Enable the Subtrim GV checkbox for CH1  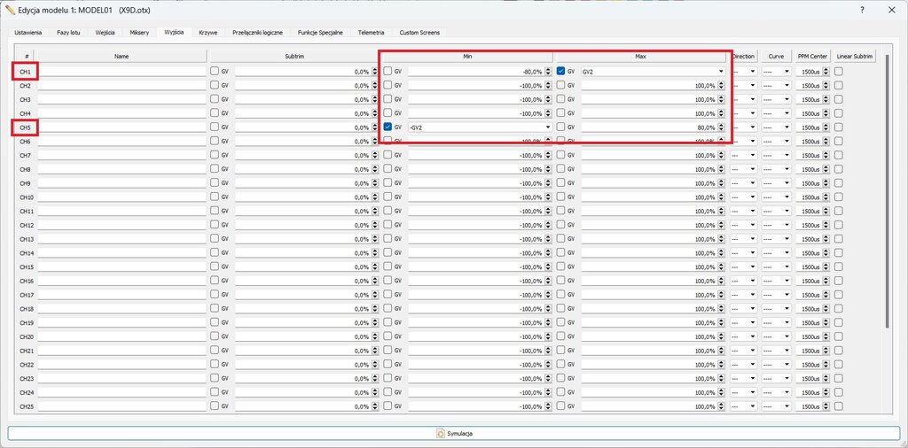click(x=215, y=71)
